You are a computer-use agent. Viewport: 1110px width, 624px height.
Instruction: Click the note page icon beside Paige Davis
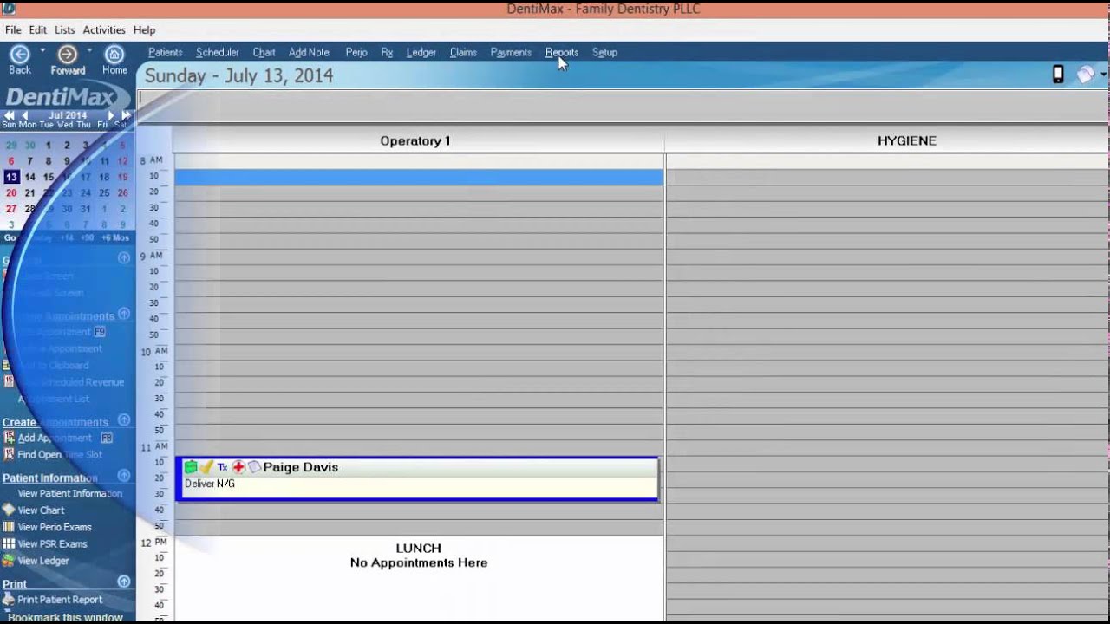point(254,467)
